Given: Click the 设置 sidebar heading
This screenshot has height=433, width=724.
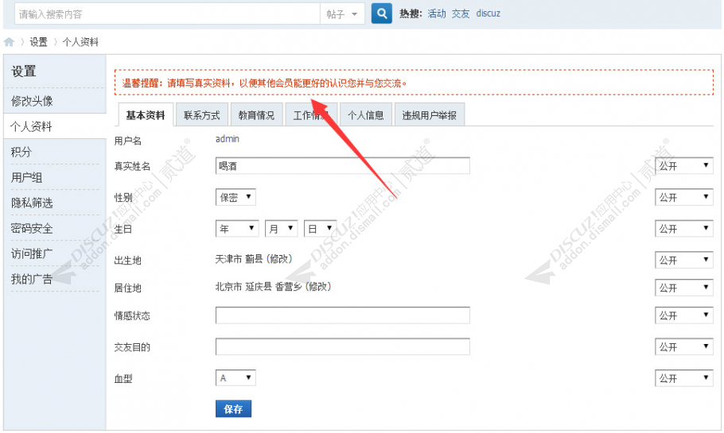Looking at the screenshot, I should tap(24, 72).
